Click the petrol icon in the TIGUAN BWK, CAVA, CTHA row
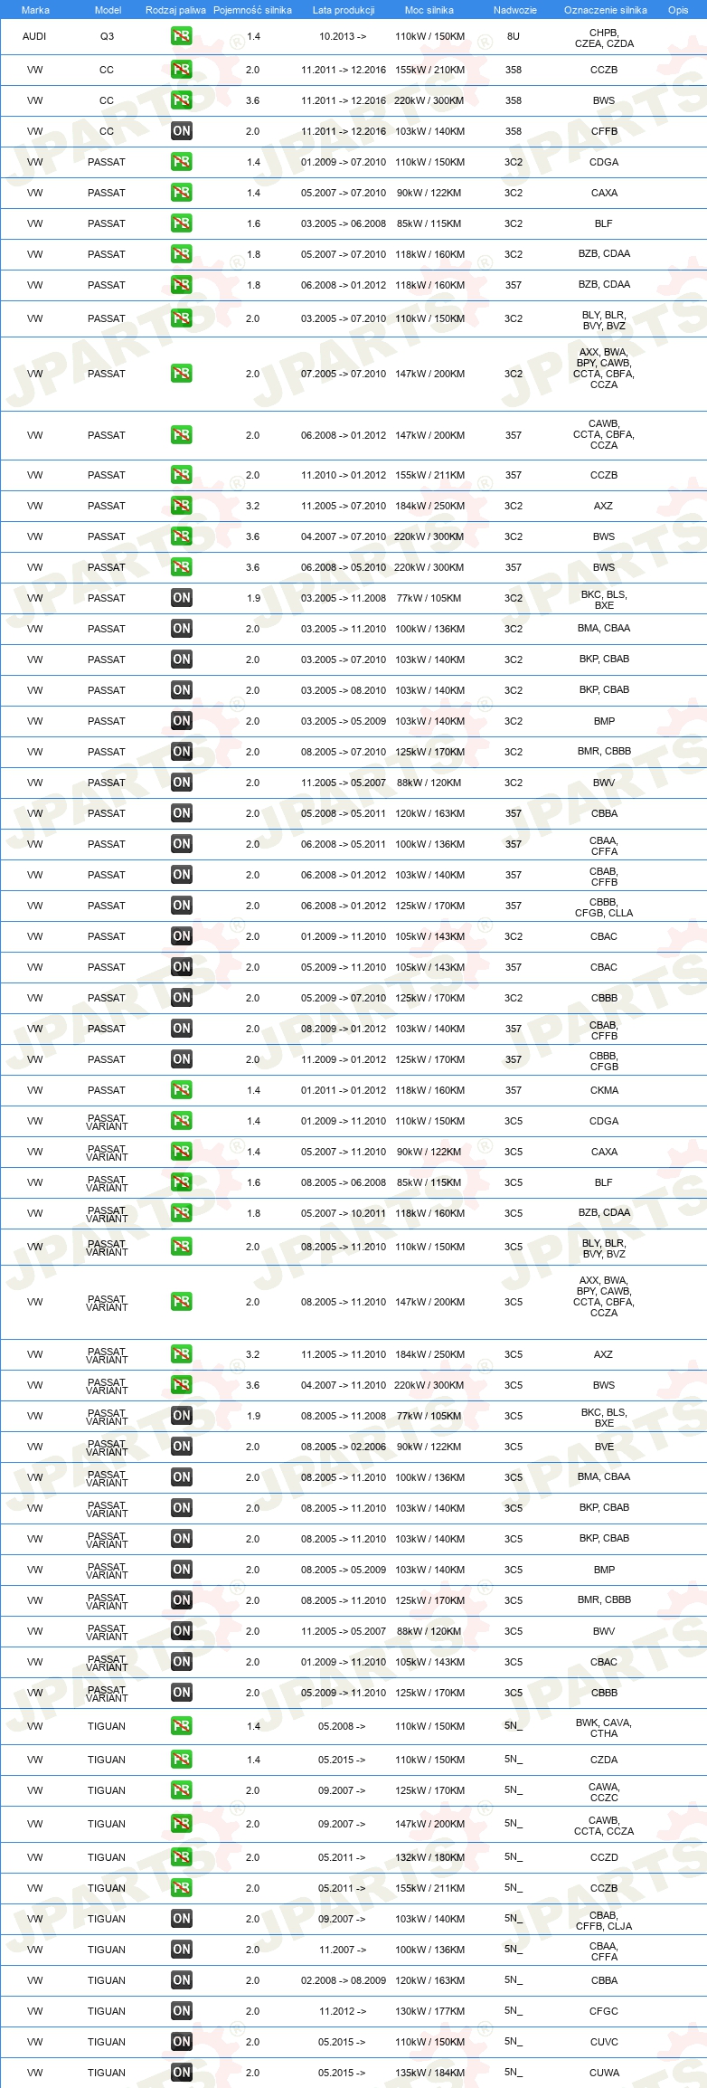This screenshot has width=707, height=2088. (182, 1726)
